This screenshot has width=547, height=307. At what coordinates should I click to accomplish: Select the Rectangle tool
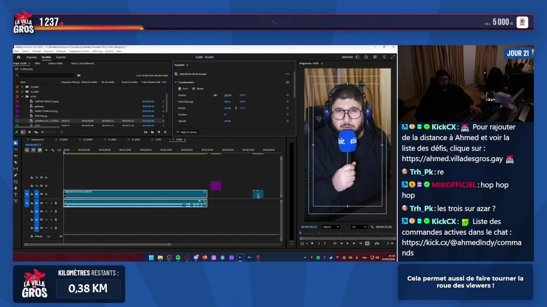[x=15, y=182]
